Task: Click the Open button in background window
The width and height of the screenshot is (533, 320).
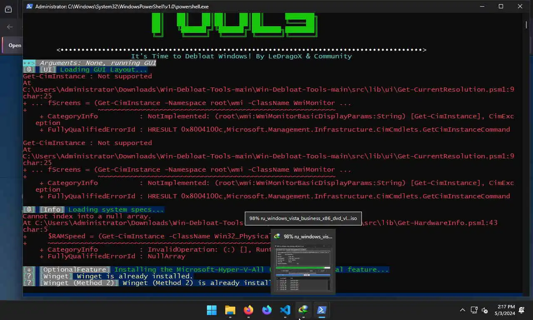Action: click(12, 45)
